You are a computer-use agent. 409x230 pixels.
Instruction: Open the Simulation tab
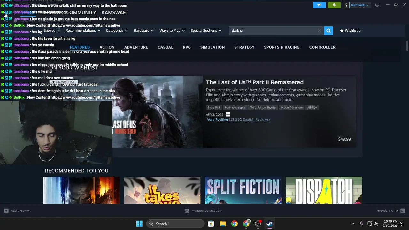click(212, 47)
